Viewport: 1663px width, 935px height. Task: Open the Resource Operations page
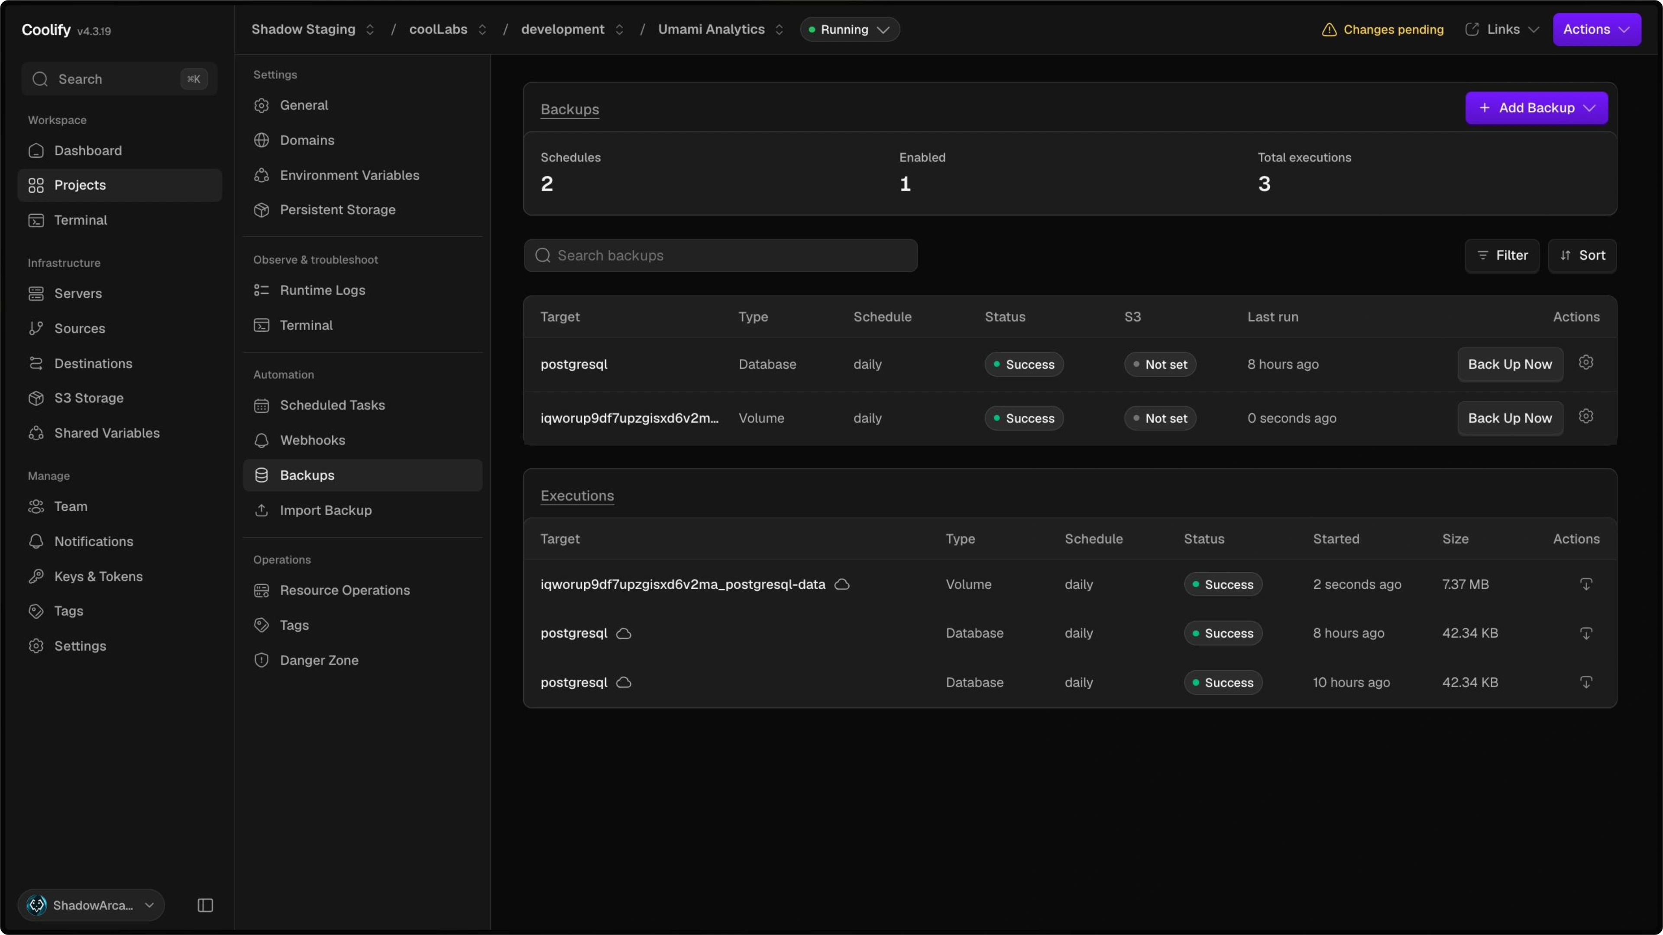click(x=362, y=590)
